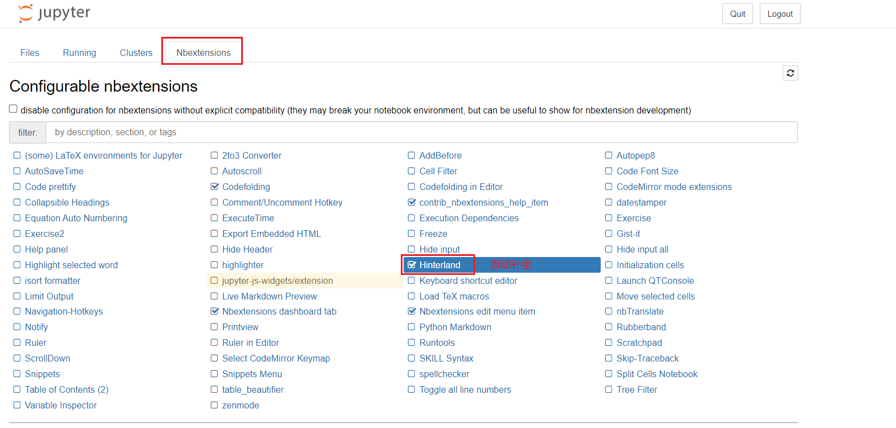Select the Load TeX macros extension

[454, 296]
